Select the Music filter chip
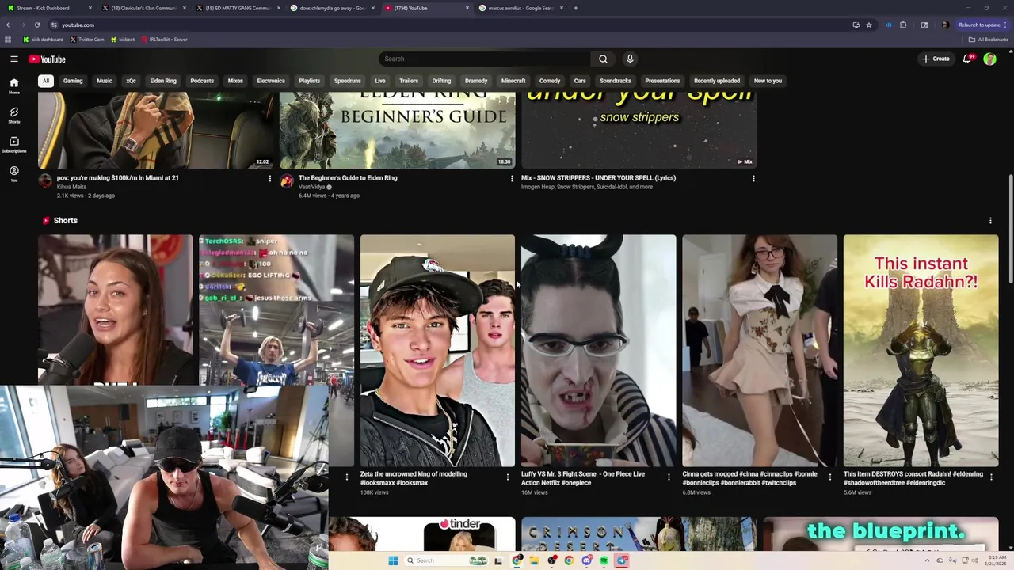1014x570 pixels. coord(105,81)
